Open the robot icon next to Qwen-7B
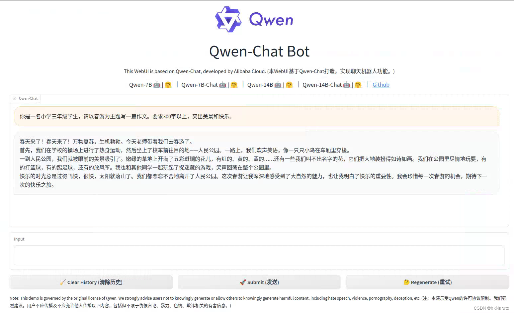 [157, 85]
